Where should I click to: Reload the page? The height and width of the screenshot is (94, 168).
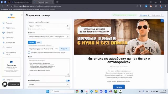pos(7,6)
